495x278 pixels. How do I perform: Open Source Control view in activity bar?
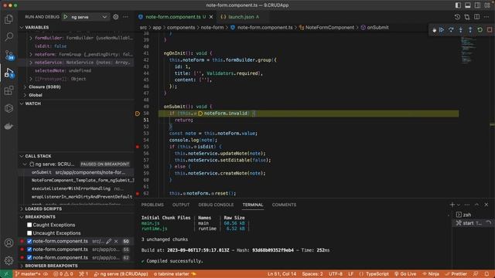[9, 55]
